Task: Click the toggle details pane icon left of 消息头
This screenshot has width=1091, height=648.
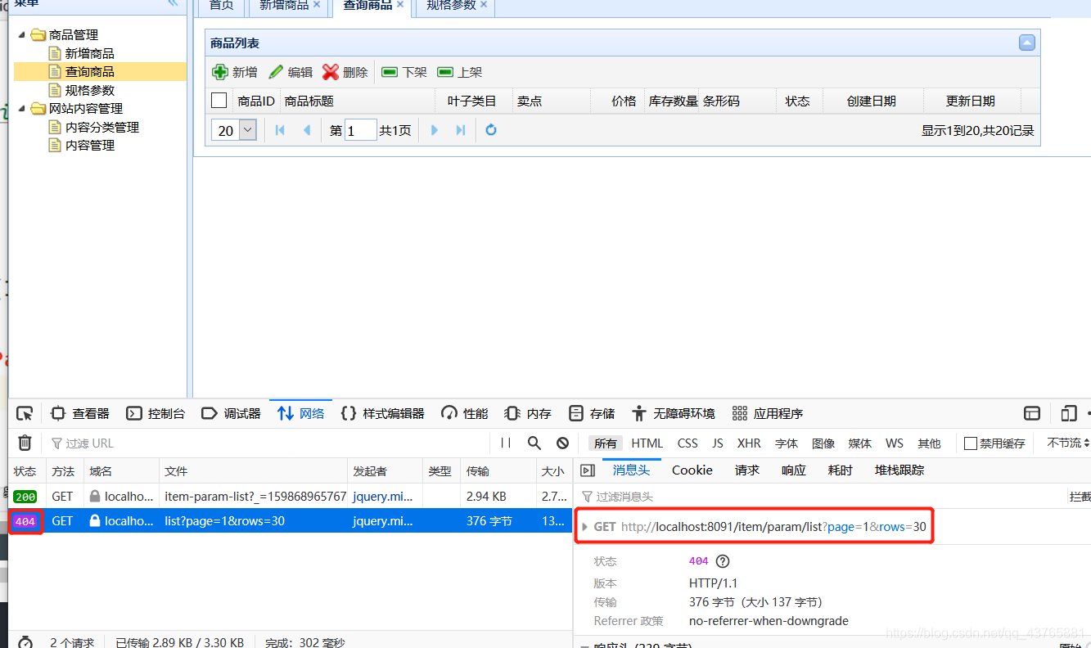Action: 588,470
